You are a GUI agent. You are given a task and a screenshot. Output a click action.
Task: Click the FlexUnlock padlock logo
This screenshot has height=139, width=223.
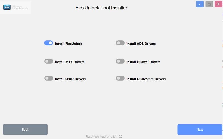click(7, 7)
